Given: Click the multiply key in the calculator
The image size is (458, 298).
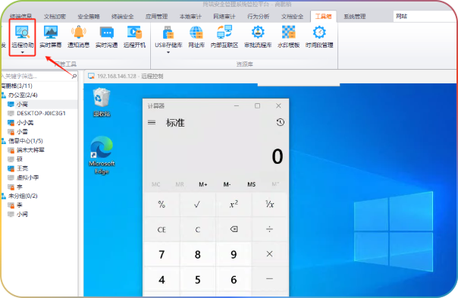Looking at the screenshot, I should [x=269, y=254].
